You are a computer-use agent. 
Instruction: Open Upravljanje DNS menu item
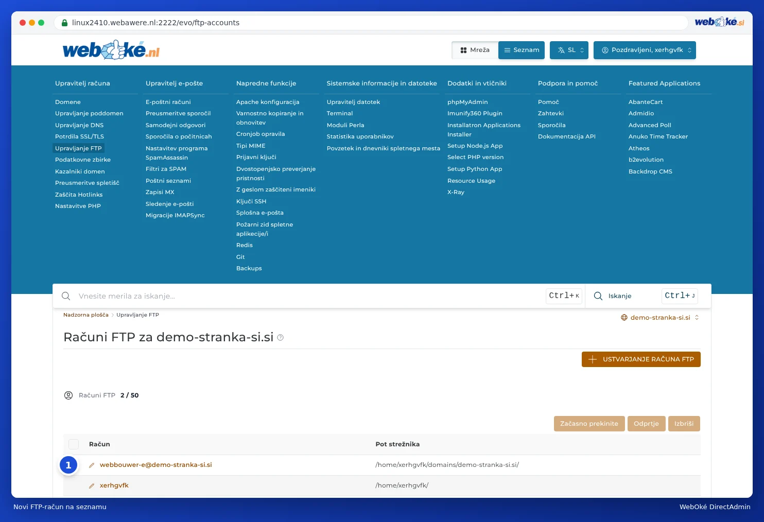pos(79,125)
